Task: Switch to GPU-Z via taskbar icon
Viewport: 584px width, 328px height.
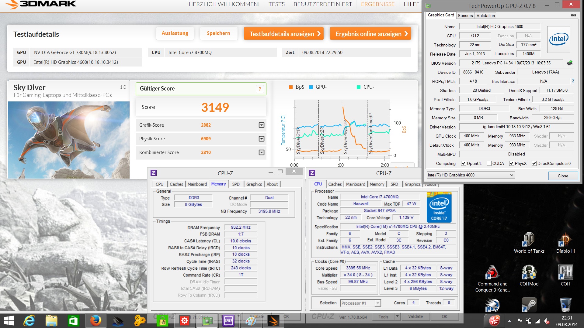Action: [x=207, y=321]
